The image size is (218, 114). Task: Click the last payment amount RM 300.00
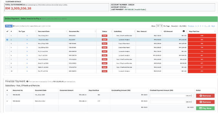pyautogui.click(x=129, y=10)
